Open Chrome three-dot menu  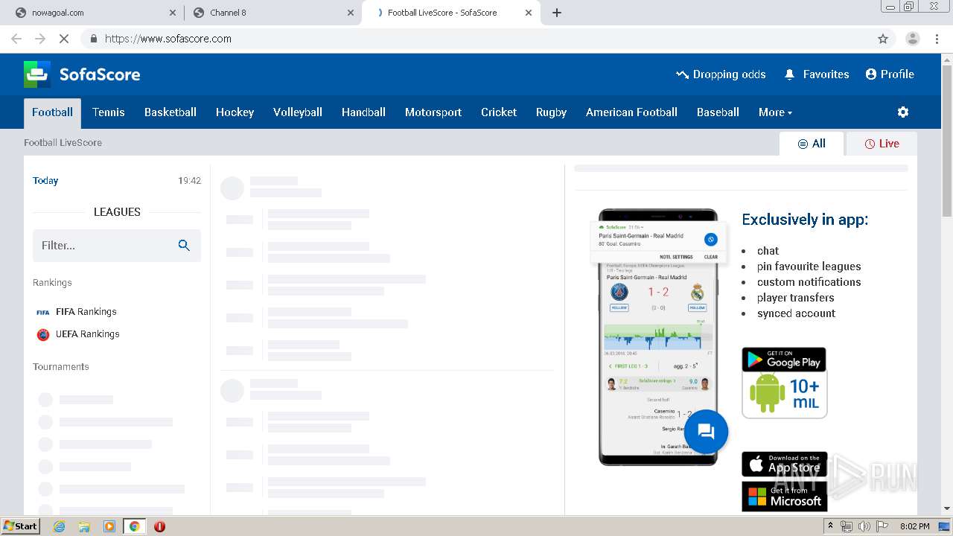(937, 39)
